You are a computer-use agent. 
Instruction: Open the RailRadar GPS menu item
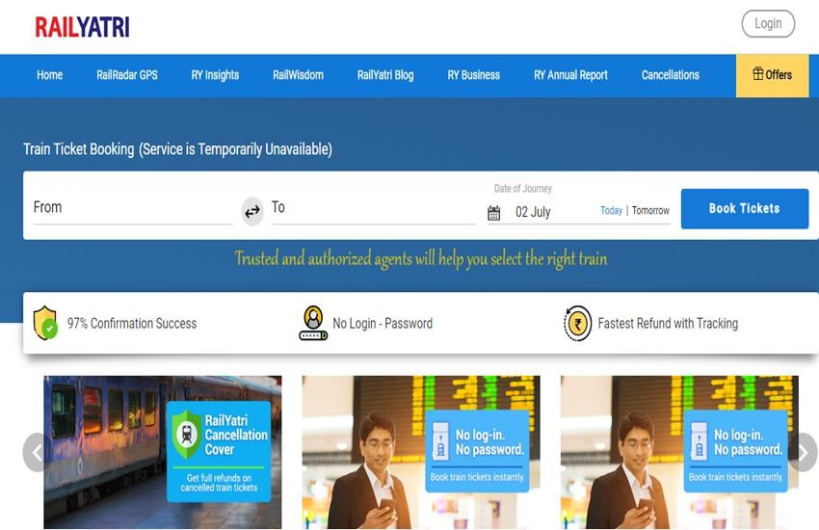tap(127, 74)
